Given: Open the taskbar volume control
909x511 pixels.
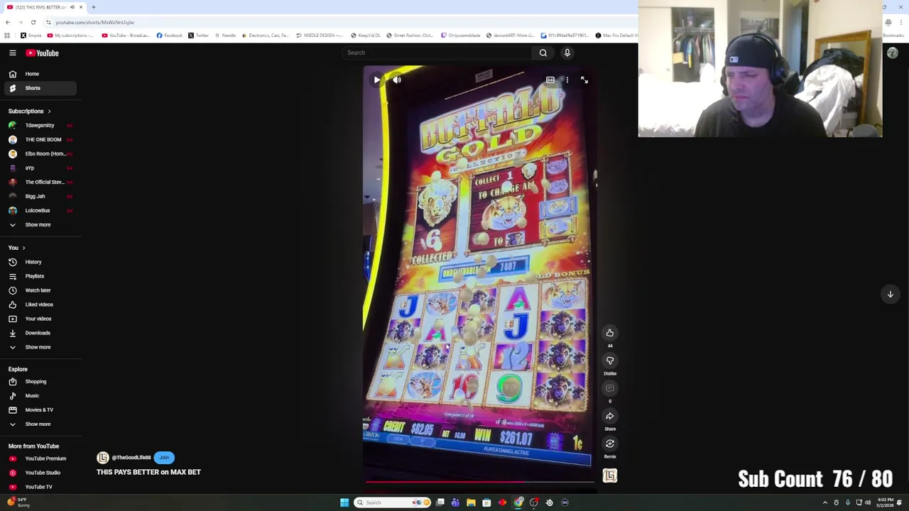Looking at the screenshot, I should click(x=867, y=502).
